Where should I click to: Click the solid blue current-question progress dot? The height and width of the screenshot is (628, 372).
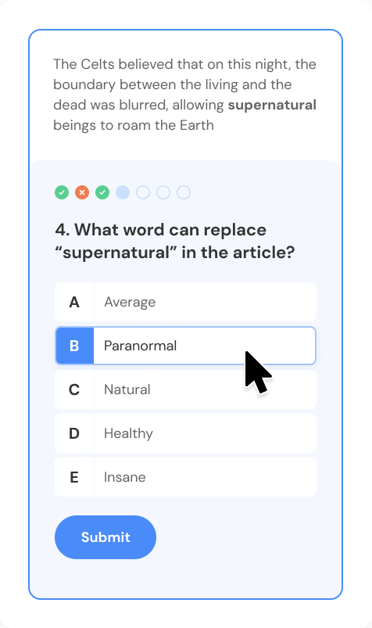(x=123, y=192)
